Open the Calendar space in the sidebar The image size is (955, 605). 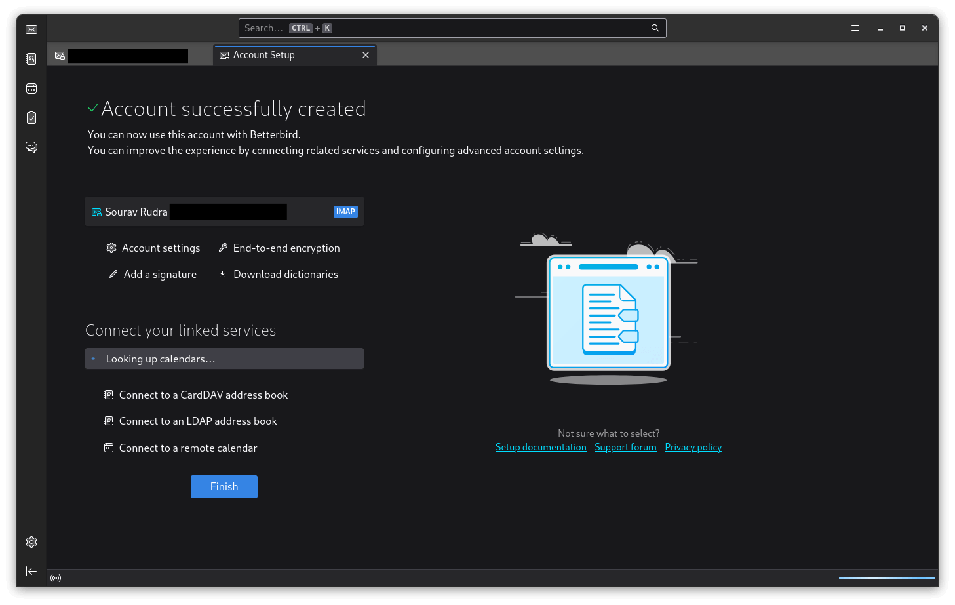click(x=31, y=88)
